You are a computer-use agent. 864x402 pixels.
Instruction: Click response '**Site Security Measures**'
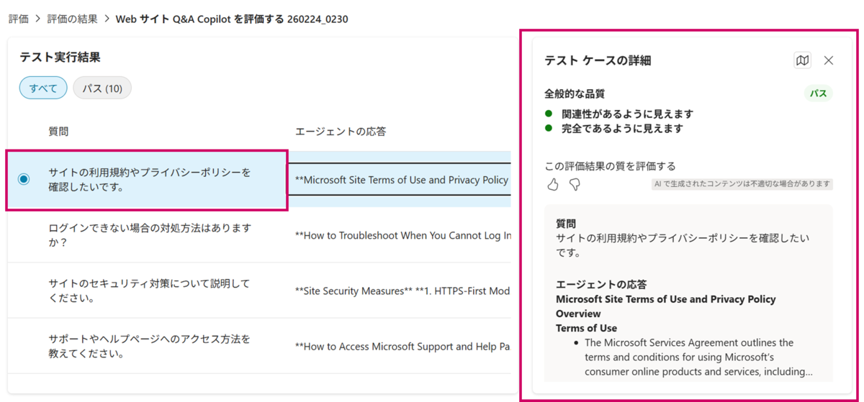pyautogui.click(x=403, y=291)
